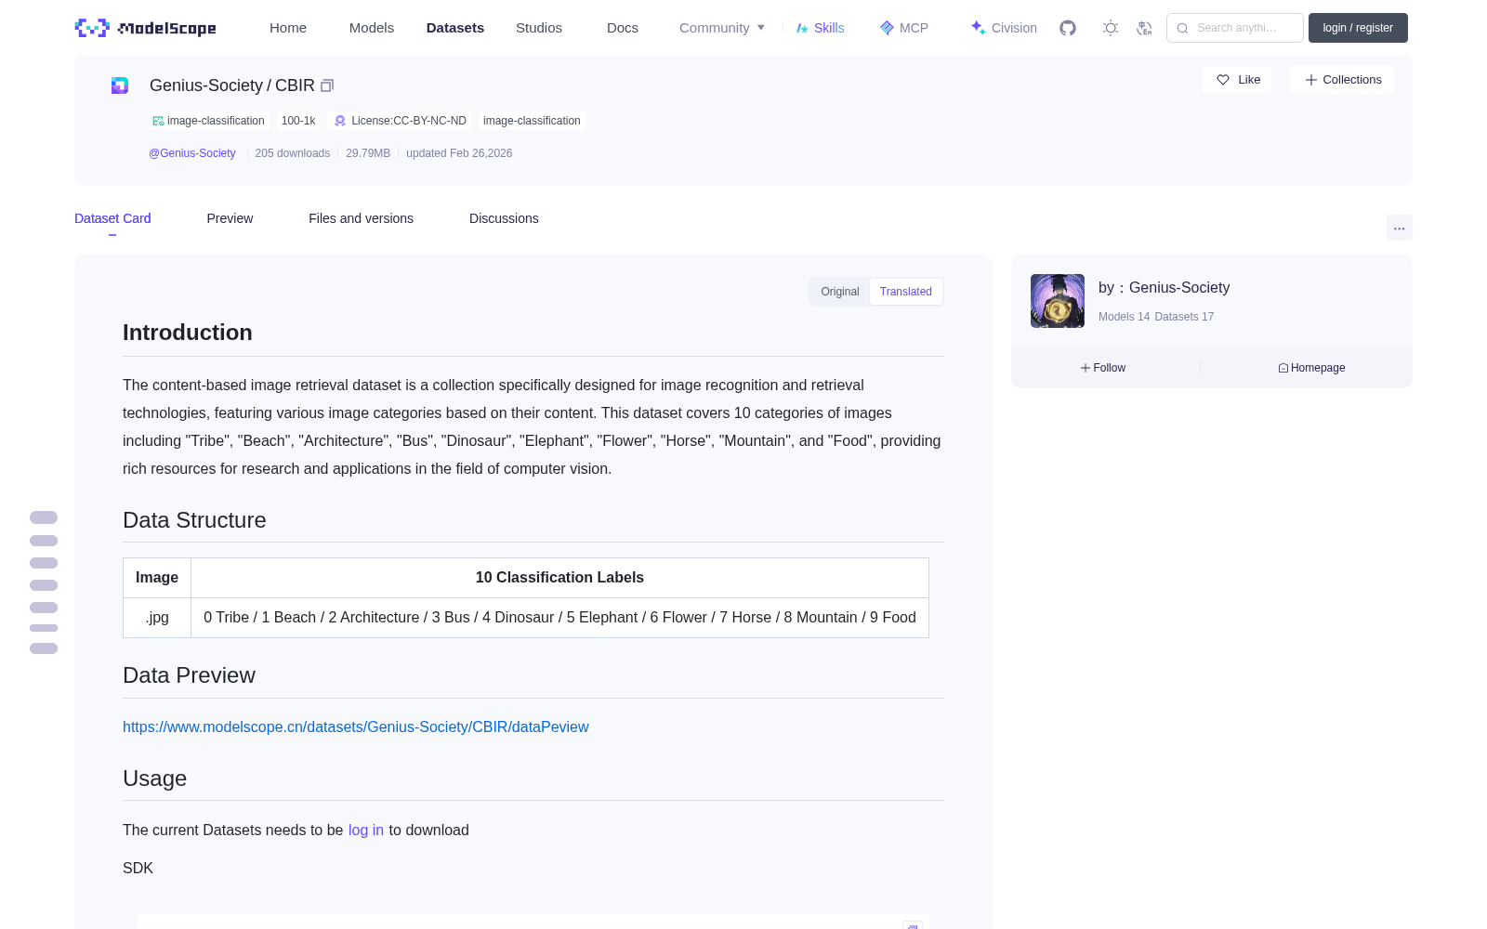Image resolution: width=1487 pixels, height=929 pixels.
Task: Click the search magnifier icon
Action: point(1182,28)
